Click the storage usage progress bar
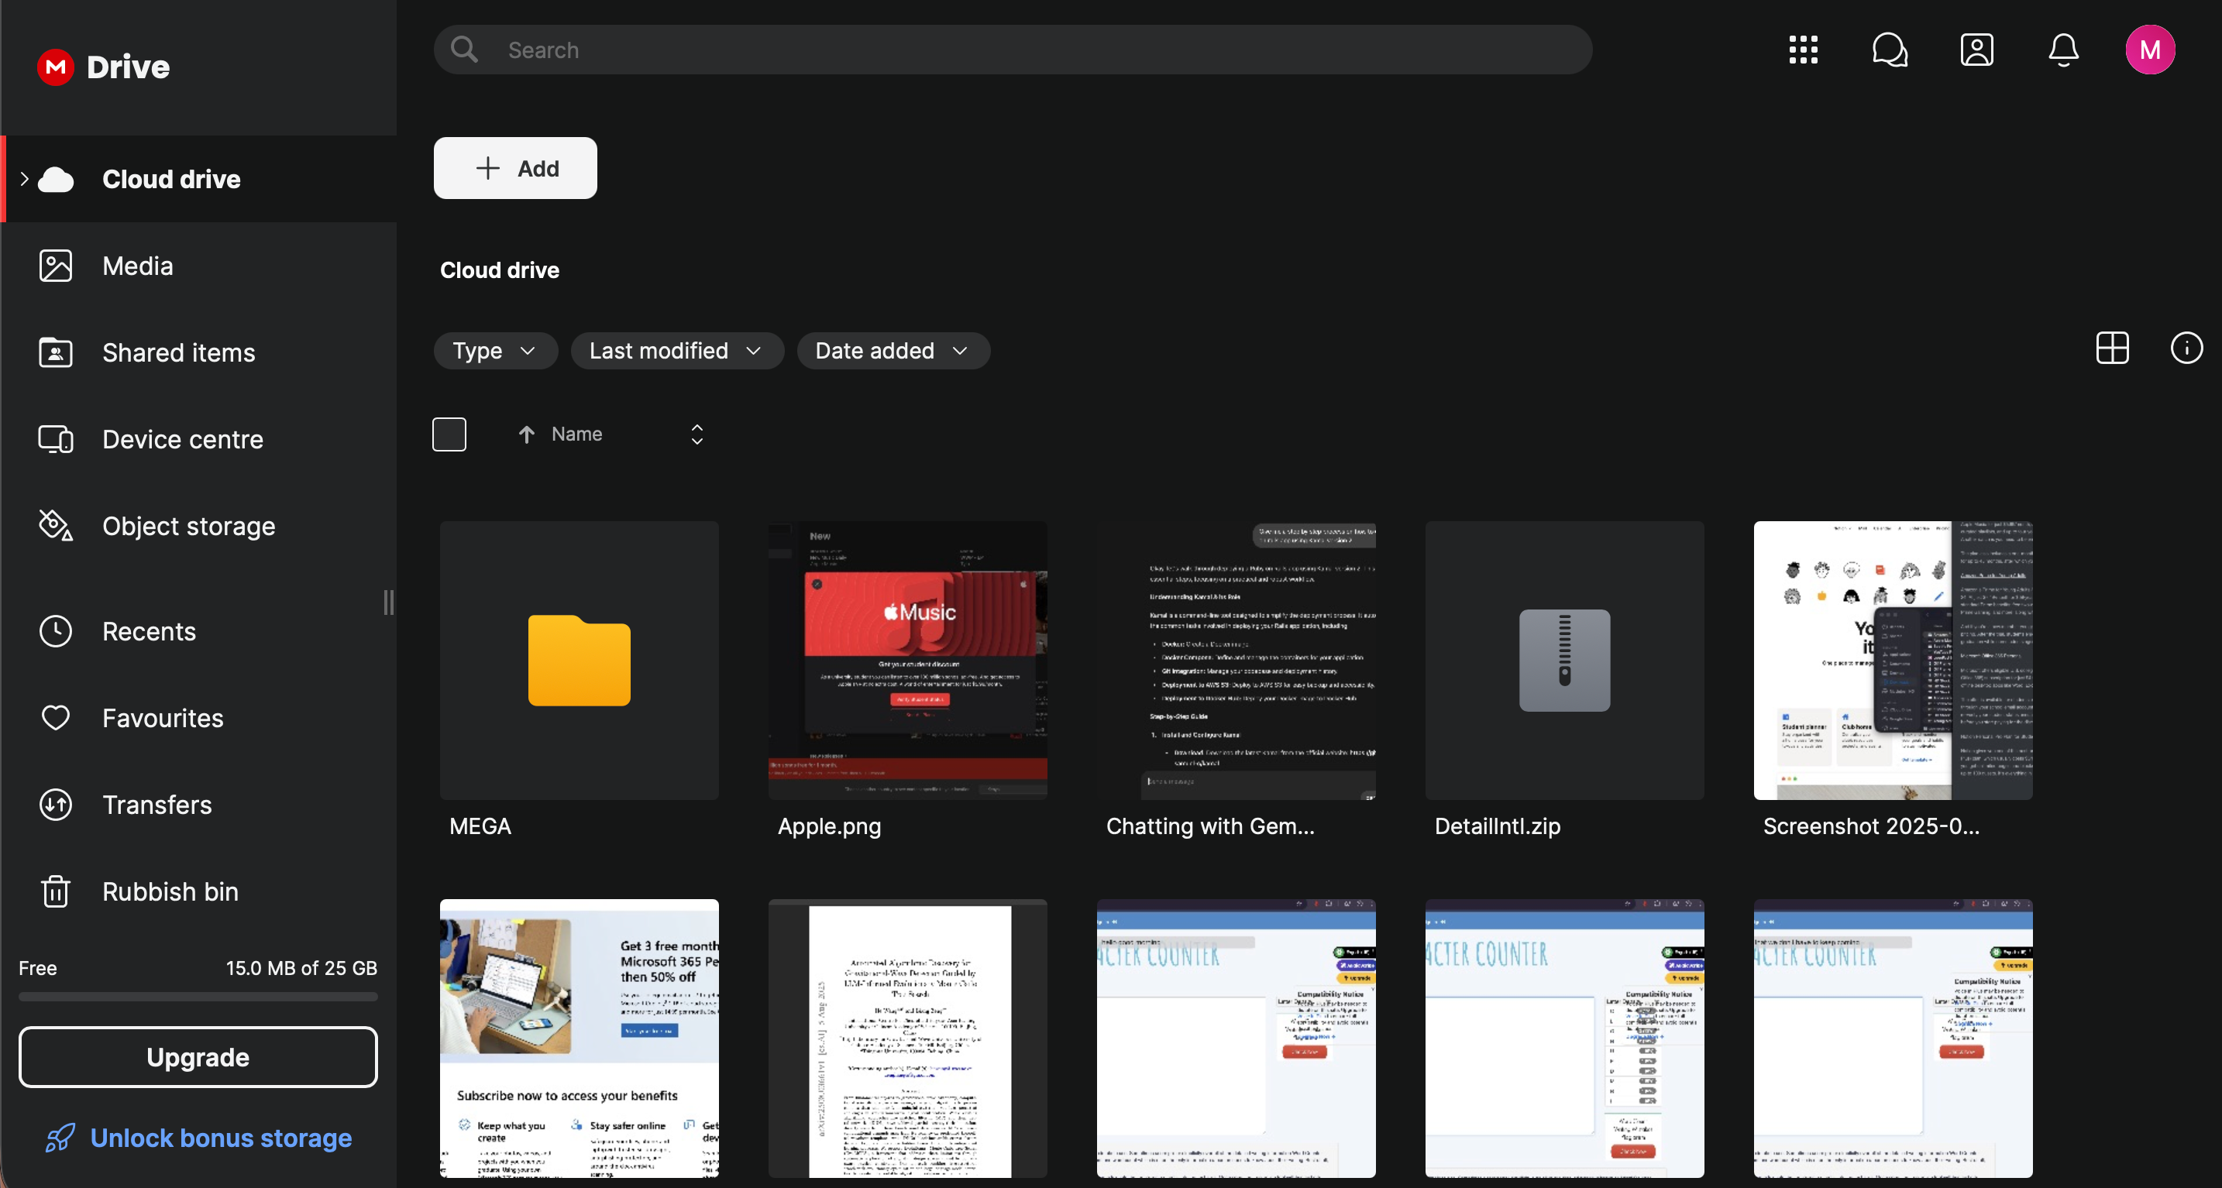Image resolution: width=2222 pixels, height=1188 pixels. click(x=198, y=997)
